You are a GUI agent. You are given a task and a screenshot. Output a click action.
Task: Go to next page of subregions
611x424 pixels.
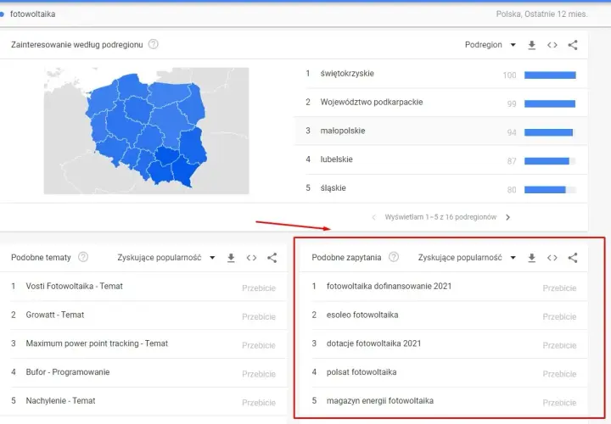tap(507, 217)
